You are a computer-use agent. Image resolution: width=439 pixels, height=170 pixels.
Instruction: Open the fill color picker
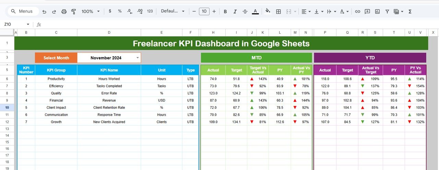click(x=268, y=11)
